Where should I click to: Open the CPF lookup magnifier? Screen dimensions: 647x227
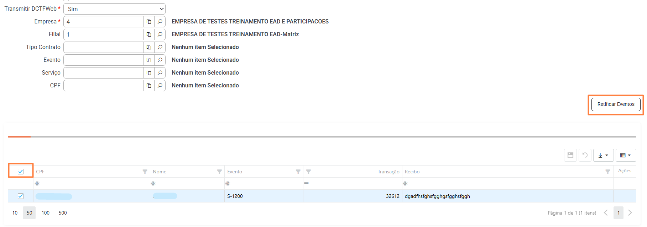point(160,86)
